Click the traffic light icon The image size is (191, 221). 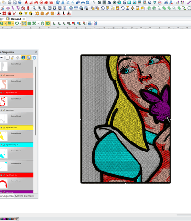click(x=28, y=8)
